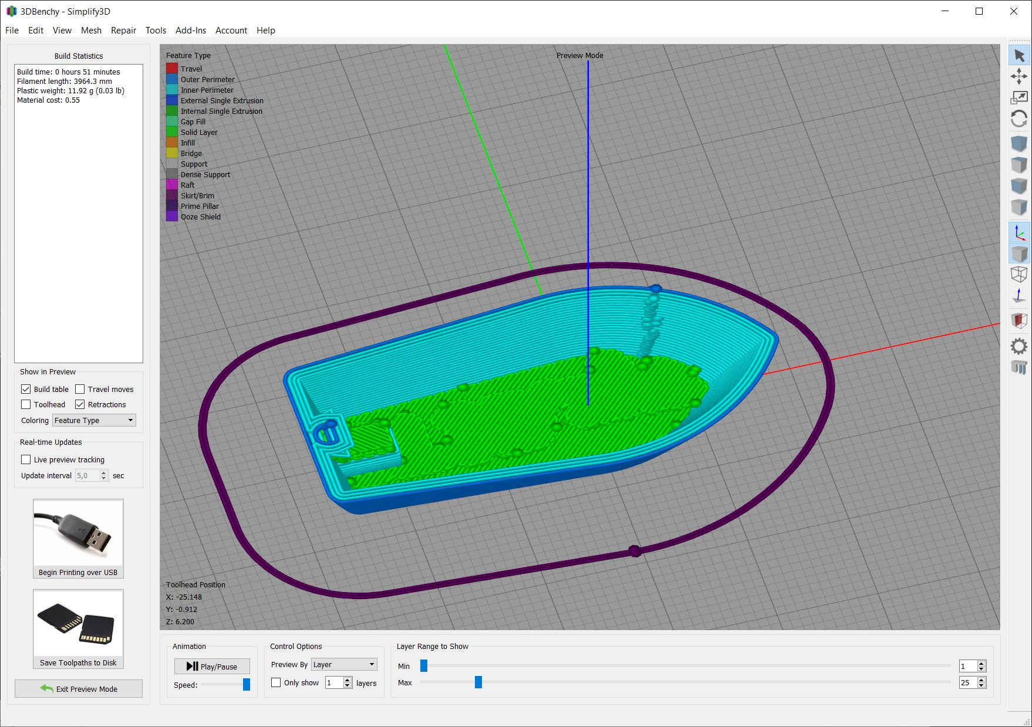Image resolution: width=1032 pixels, height=727 pixels.
Task: Open the Mesh menu
Action: (x=91, y=30)
